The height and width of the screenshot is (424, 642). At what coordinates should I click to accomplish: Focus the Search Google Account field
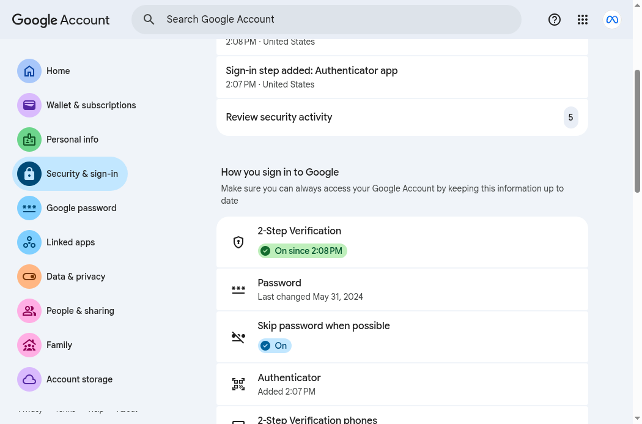(327, 20)
